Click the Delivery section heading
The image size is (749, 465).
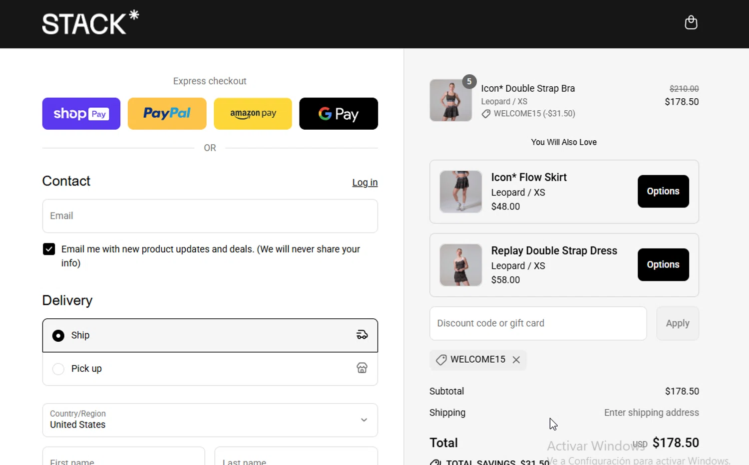coord(67,300)
